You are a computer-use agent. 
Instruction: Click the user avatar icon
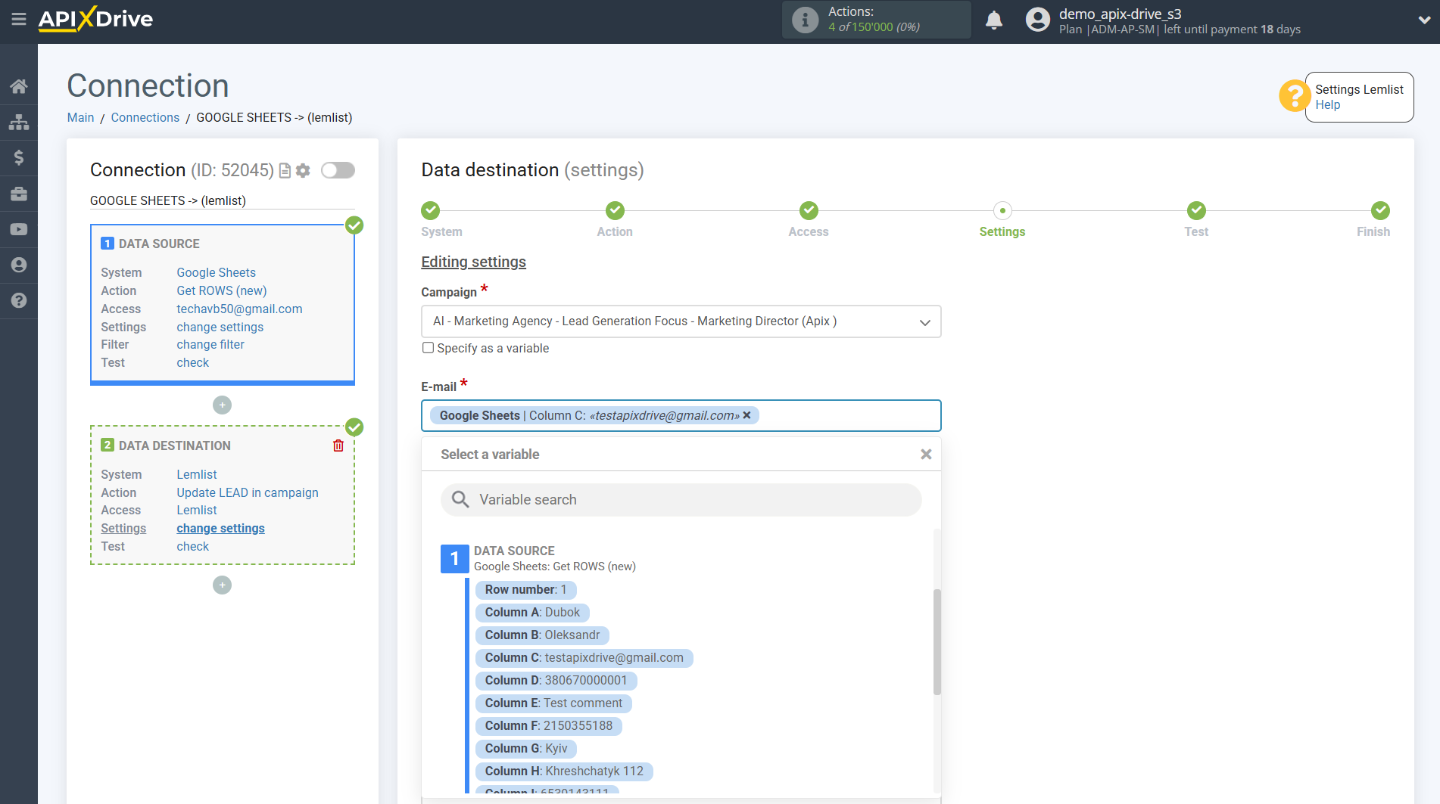point(1038,20)
